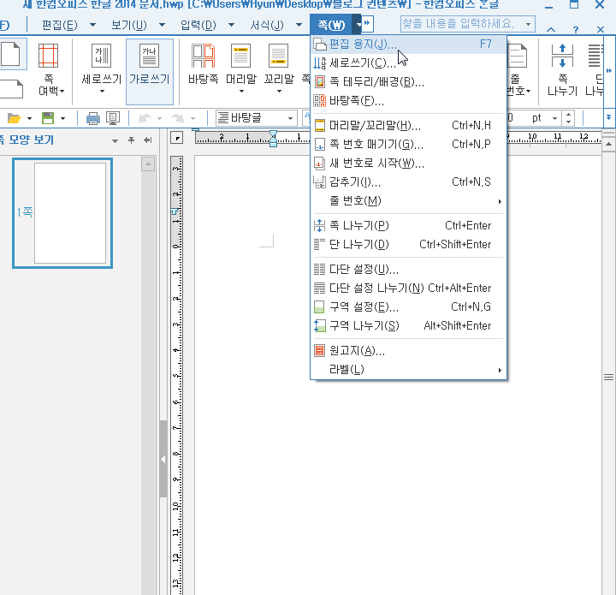Collapse the ribbon with the up chevron
Viewport: 616px width, 595px height.
551,29
